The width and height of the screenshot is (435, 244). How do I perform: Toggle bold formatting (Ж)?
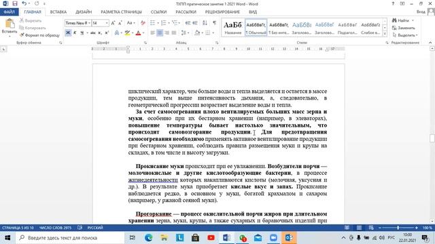point(68,33)
